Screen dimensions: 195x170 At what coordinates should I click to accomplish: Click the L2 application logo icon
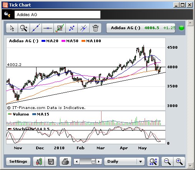tap(5, 5)
